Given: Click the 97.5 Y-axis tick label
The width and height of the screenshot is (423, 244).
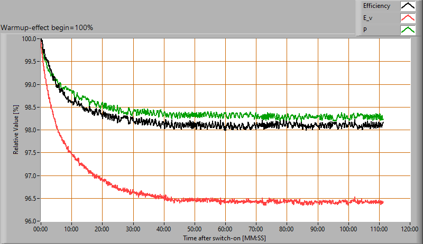Looking at the screenshot, I should point(29,153).
